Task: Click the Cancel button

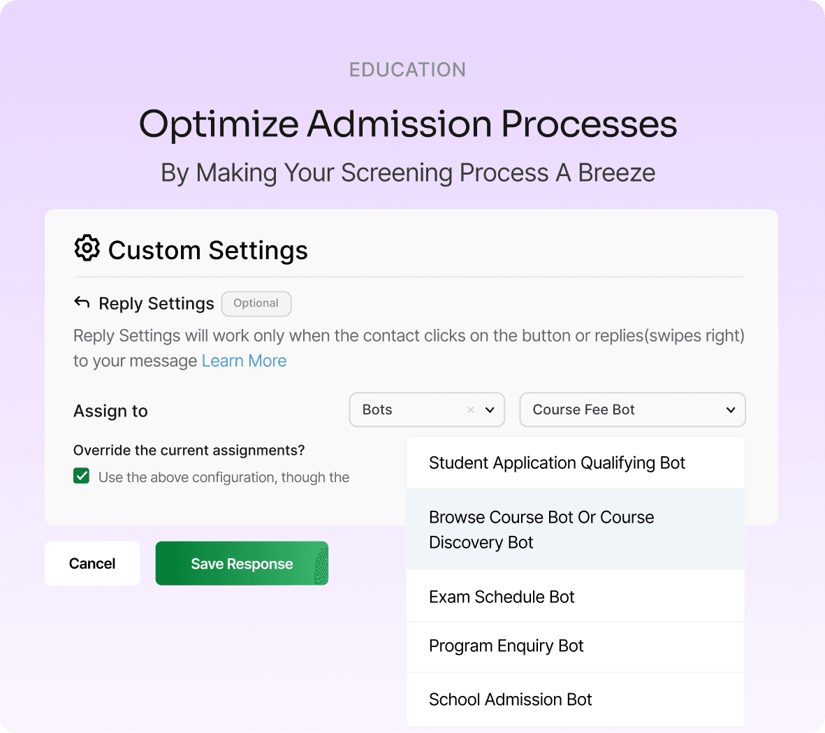Action: (x=92, y=563)
